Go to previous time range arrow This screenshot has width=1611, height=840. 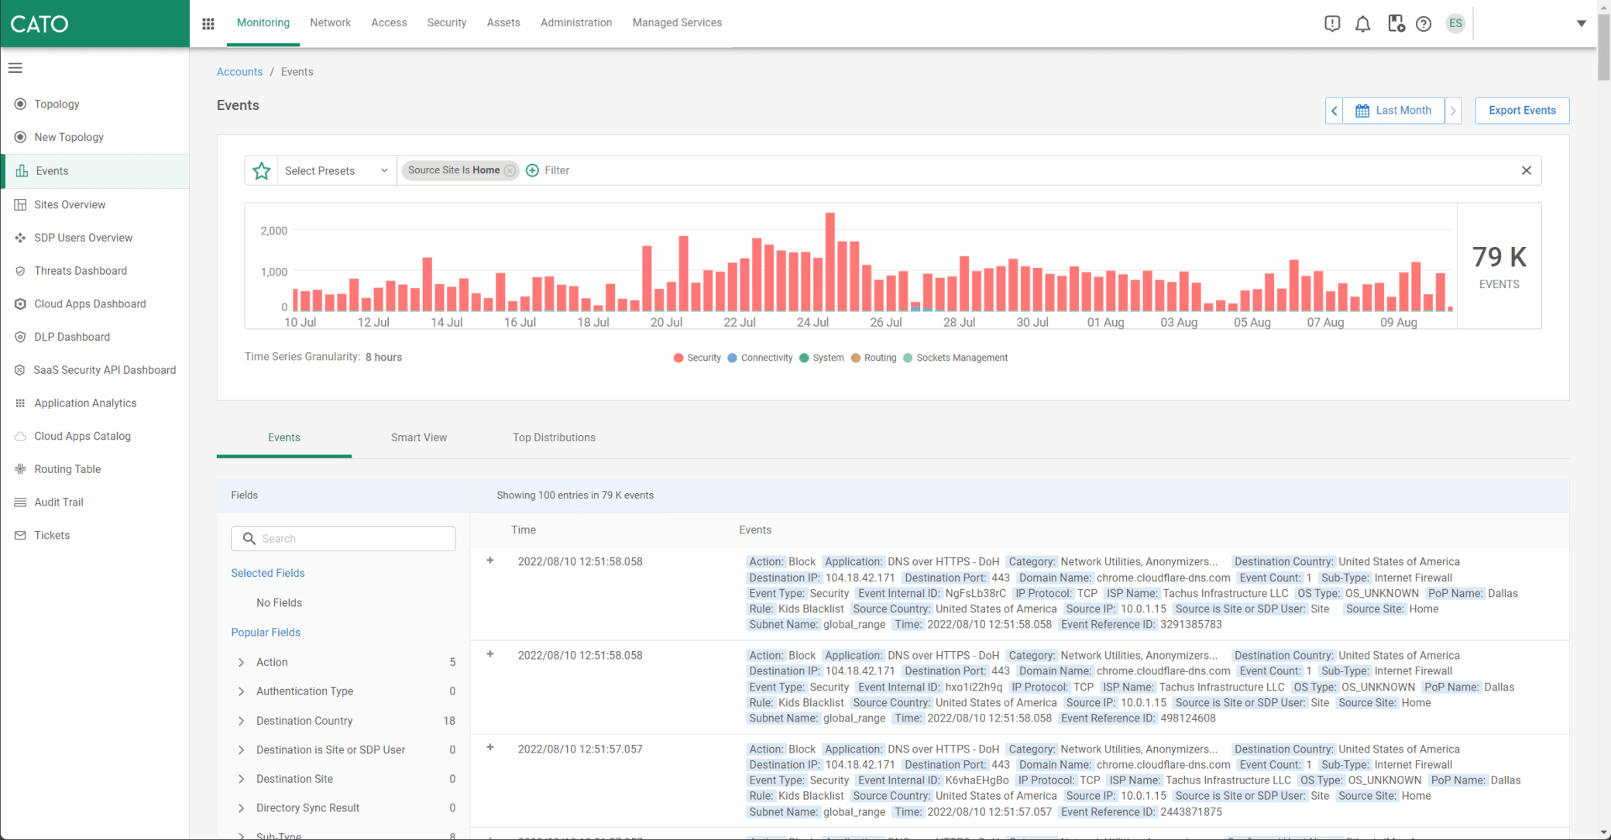pyautogui.click(x=1334, y=111)
